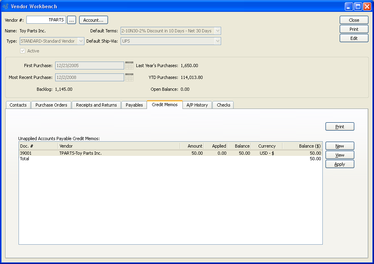Screen dimensions: 374x264
Task: Go to the Checks tab
Action: coord(223,105)
